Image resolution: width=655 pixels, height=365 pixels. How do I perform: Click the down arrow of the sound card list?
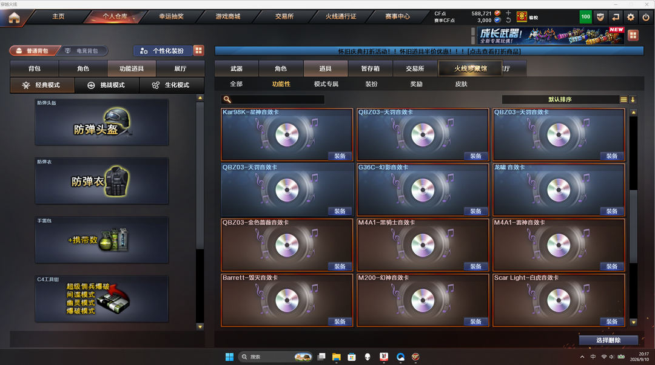(633, 322)
